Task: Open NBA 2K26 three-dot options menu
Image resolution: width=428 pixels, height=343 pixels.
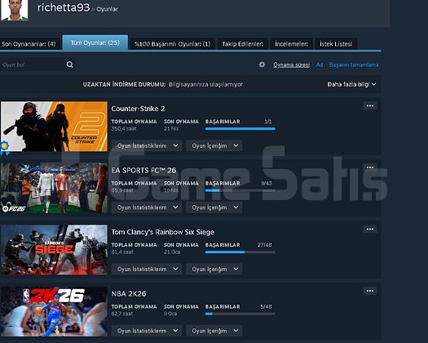Action: pyautogui.click(x=370, y=291)
